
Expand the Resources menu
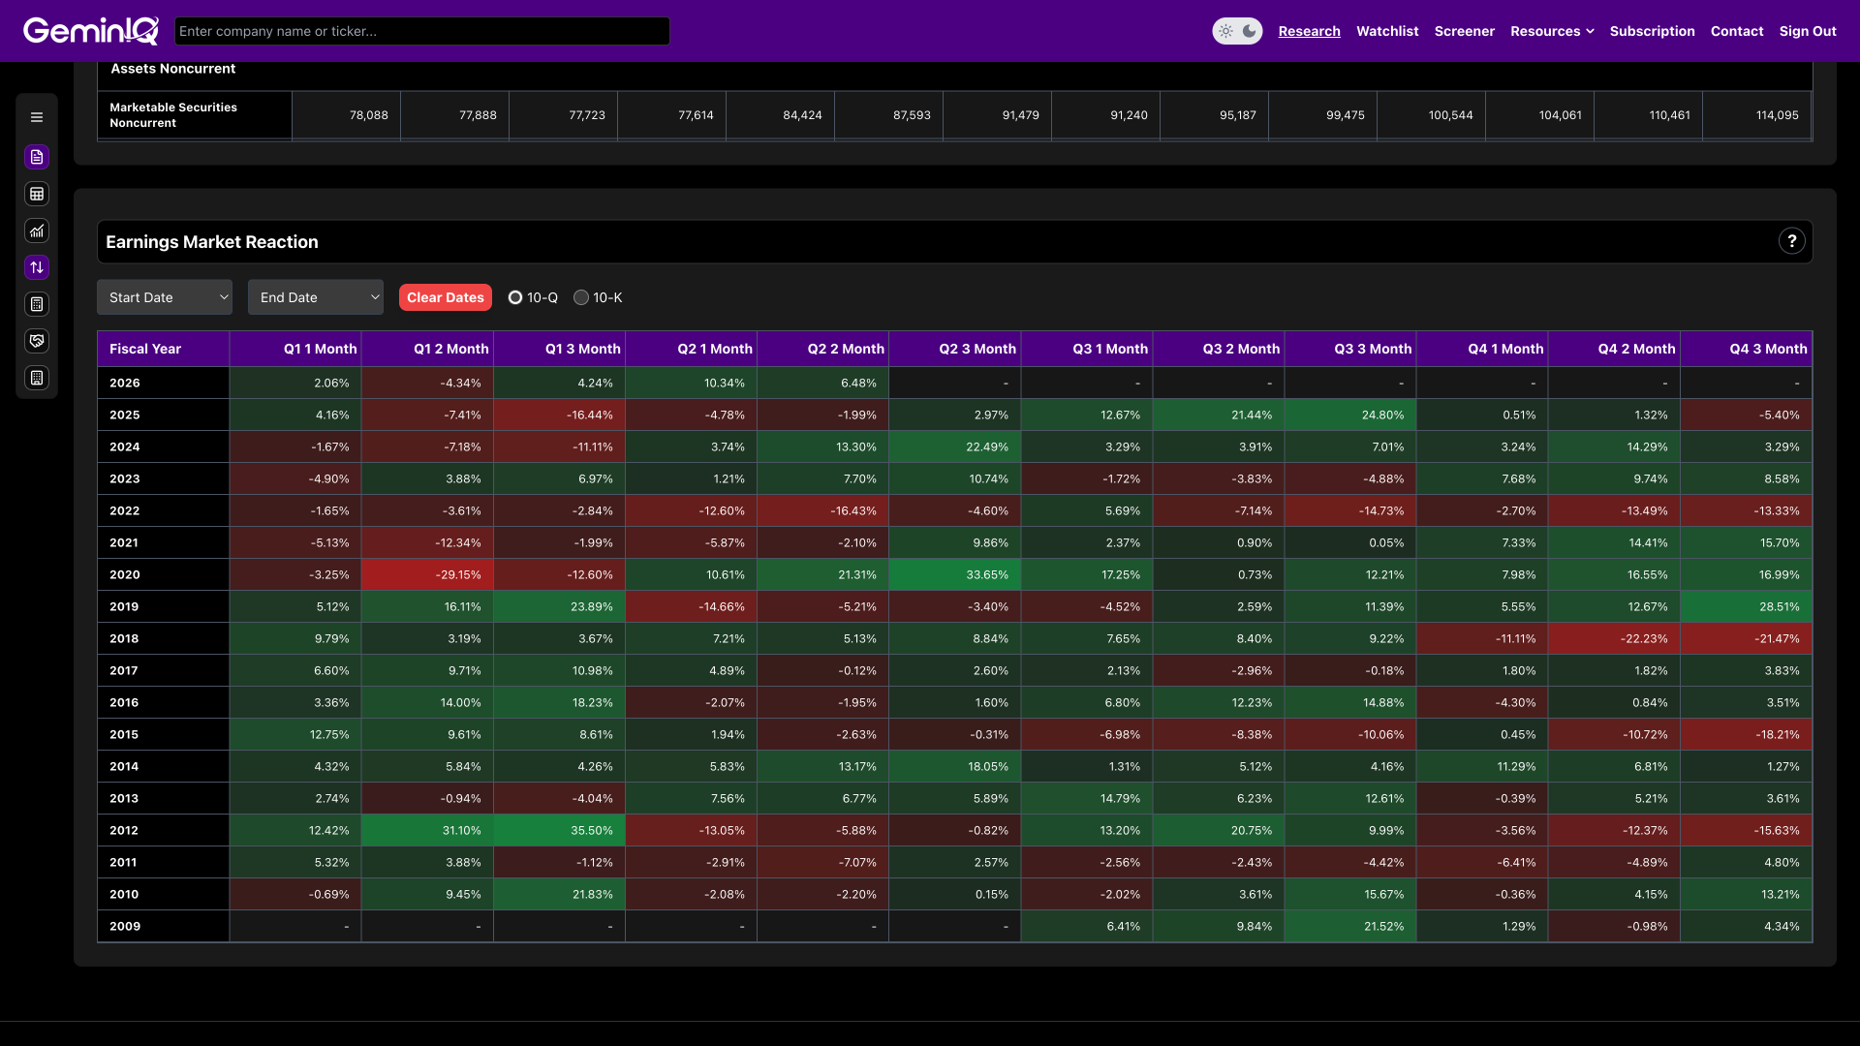(1552, 31)
